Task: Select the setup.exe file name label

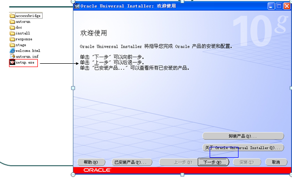Action: pos(25,62)
